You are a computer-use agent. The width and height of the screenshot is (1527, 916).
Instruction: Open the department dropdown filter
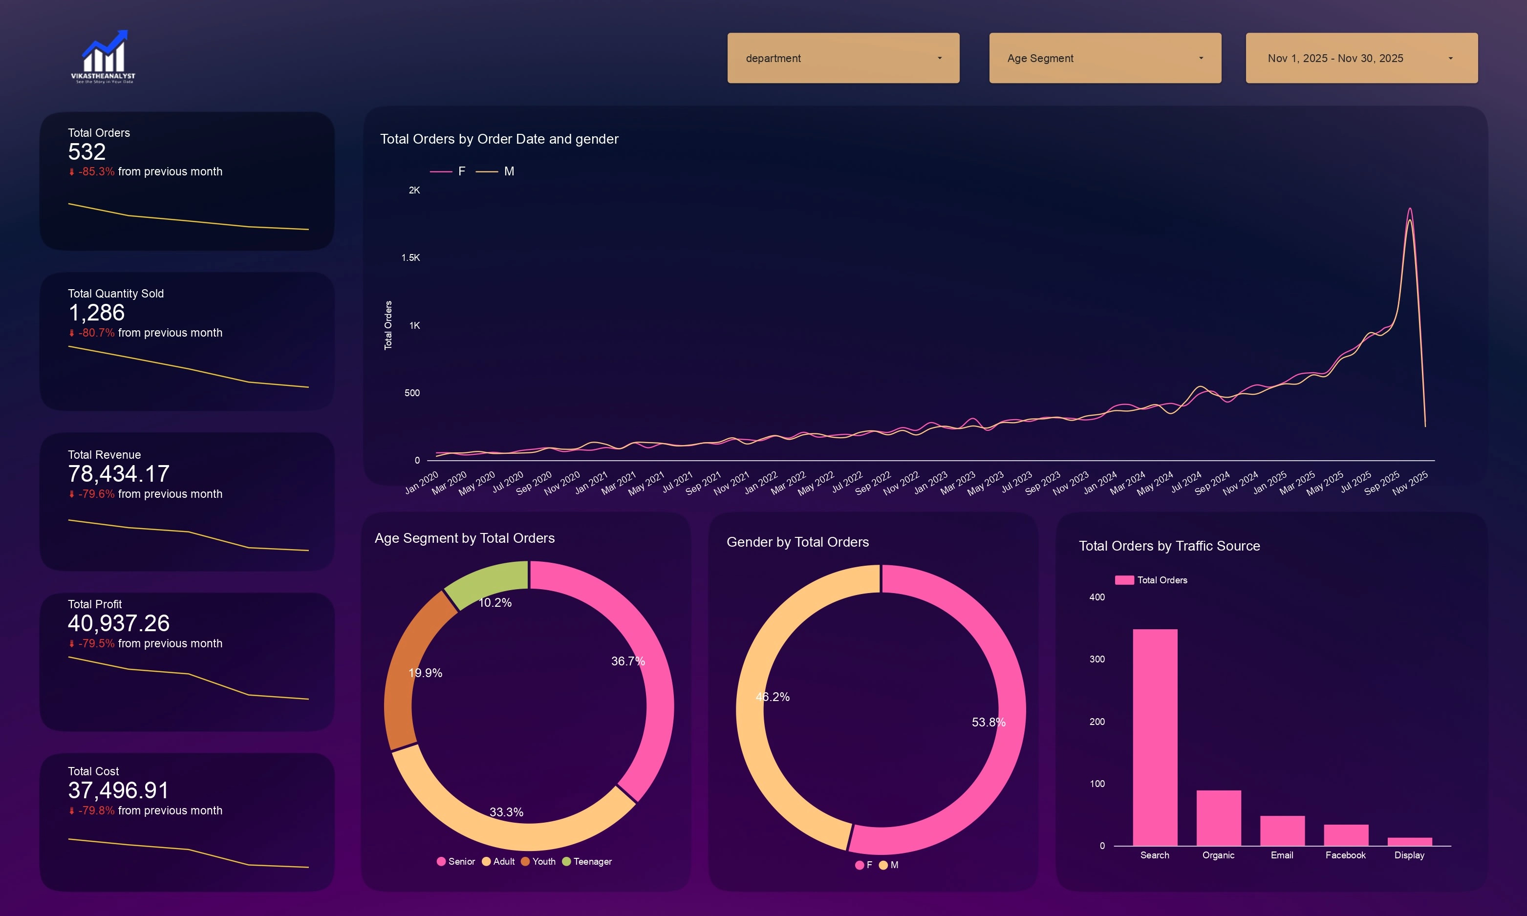[842, 58]
